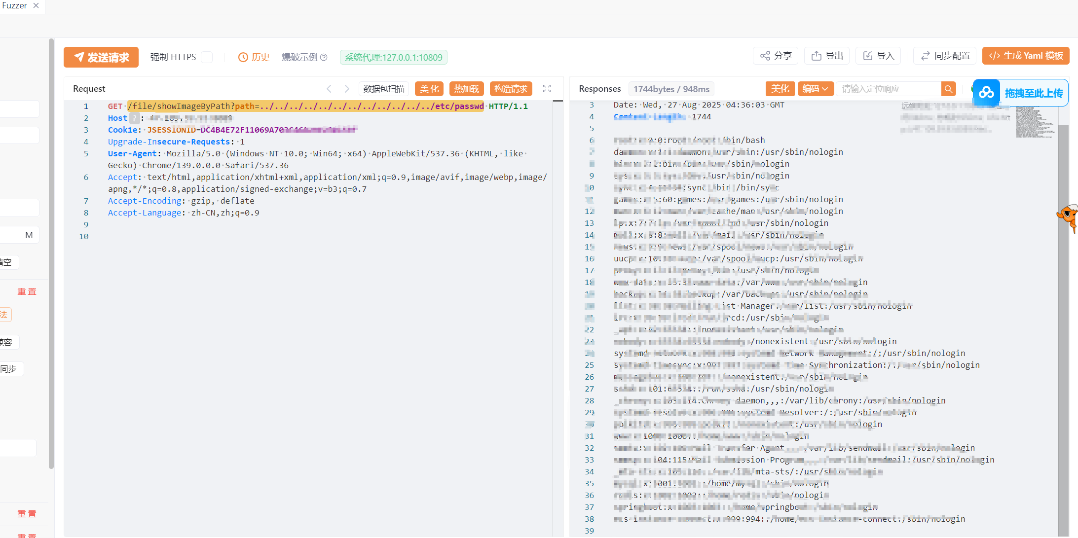This screenshot has height=538, width=1078.
Task: Click the 数据包扫描 packet scan button
Action: (x=384, y=89)
